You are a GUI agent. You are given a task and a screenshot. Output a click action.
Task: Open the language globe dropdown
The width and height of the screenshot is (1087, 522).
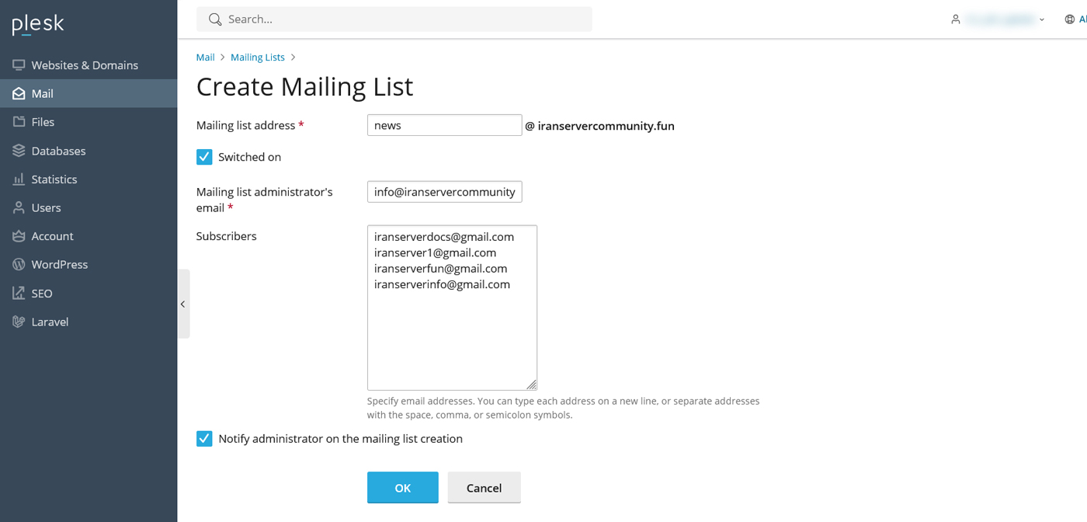1070,19
